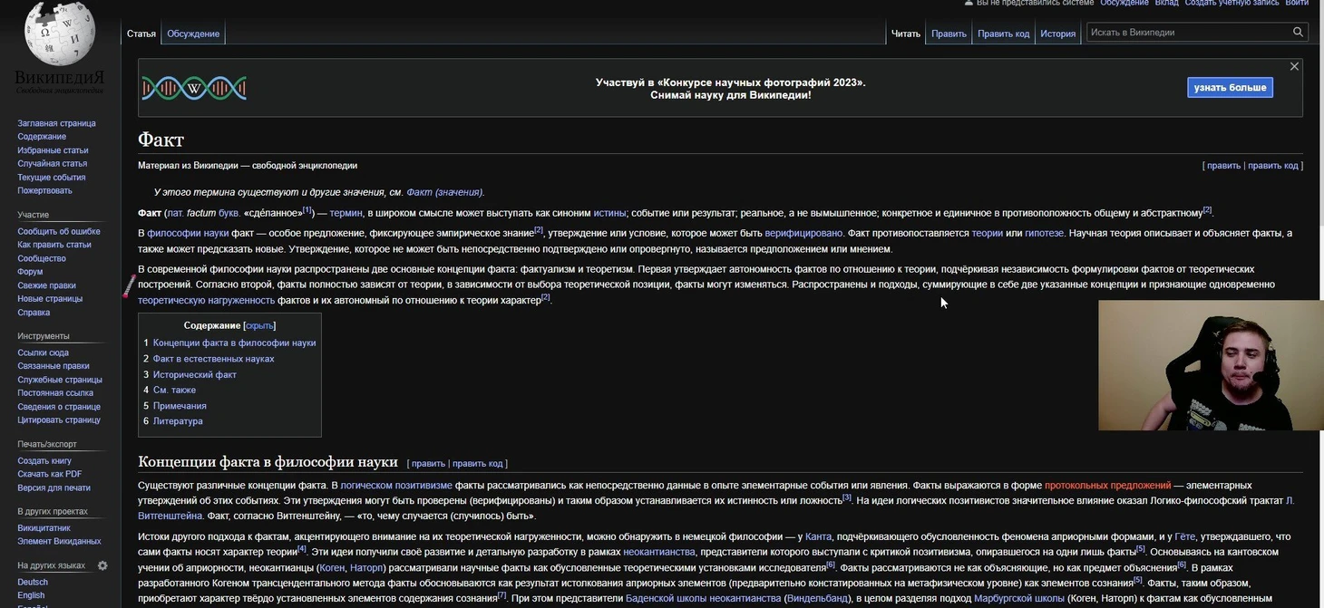Open the Deutsch language version
Image resolution: width=1324 pixels, height=608 pixels.
(33, 583)
